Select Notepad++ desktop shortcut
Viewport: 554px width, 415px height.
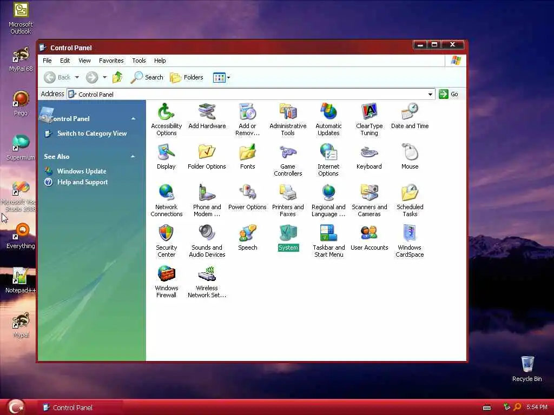(x=21, y=280)
